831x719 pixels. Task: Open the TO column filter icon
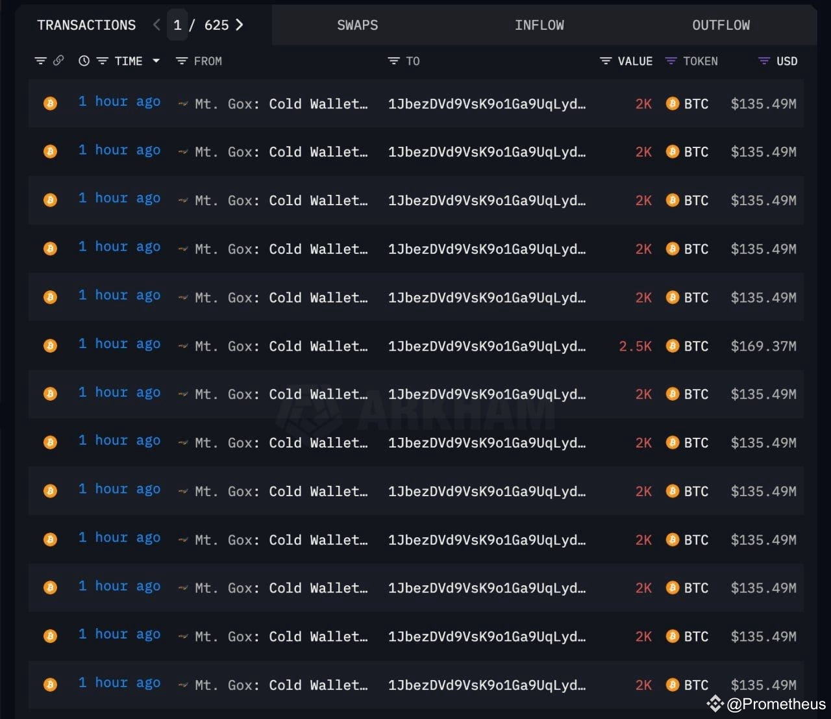click(x=393, y=61)
